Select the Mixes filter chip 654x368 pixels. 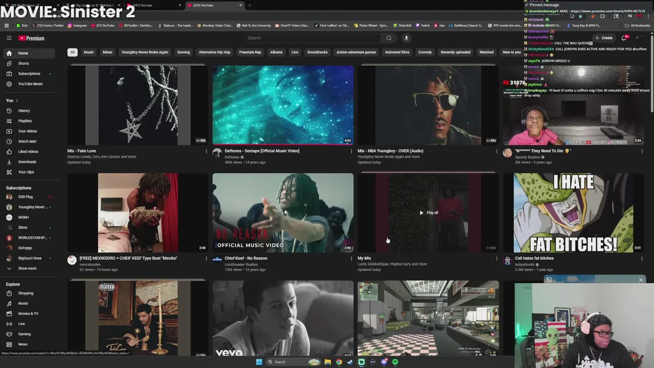(107, 52)
